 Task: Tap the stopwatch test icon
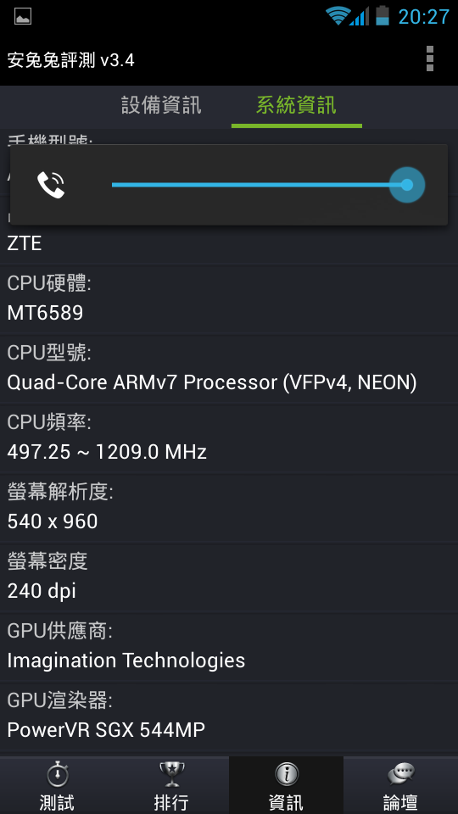click(x=57, y=776)
